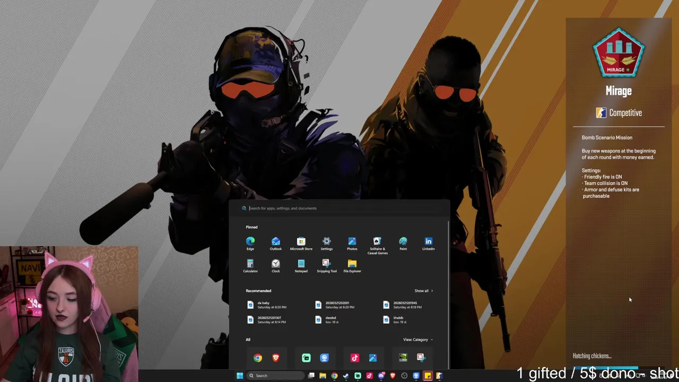Open Brave icon on the taskbar

(393, 376)
